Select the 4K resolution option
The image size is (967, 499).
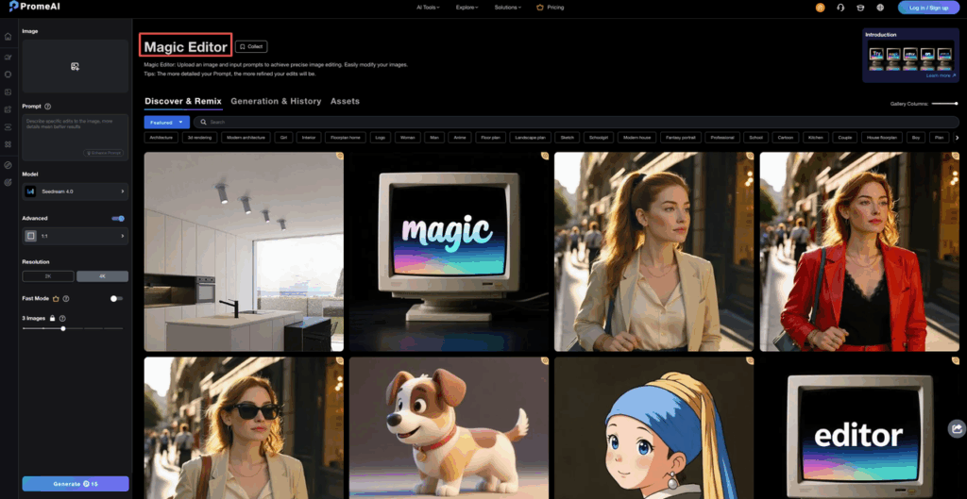[x=102, y=276]
